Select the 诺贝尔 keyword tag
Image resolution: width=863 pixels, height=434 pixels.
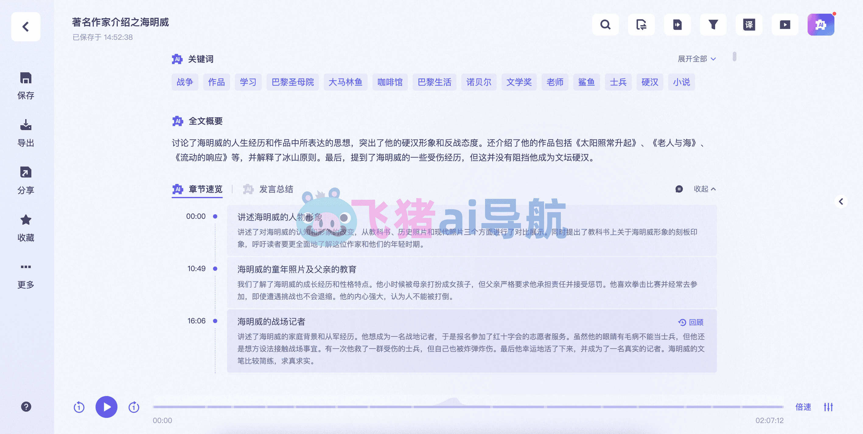coord(479,82)
